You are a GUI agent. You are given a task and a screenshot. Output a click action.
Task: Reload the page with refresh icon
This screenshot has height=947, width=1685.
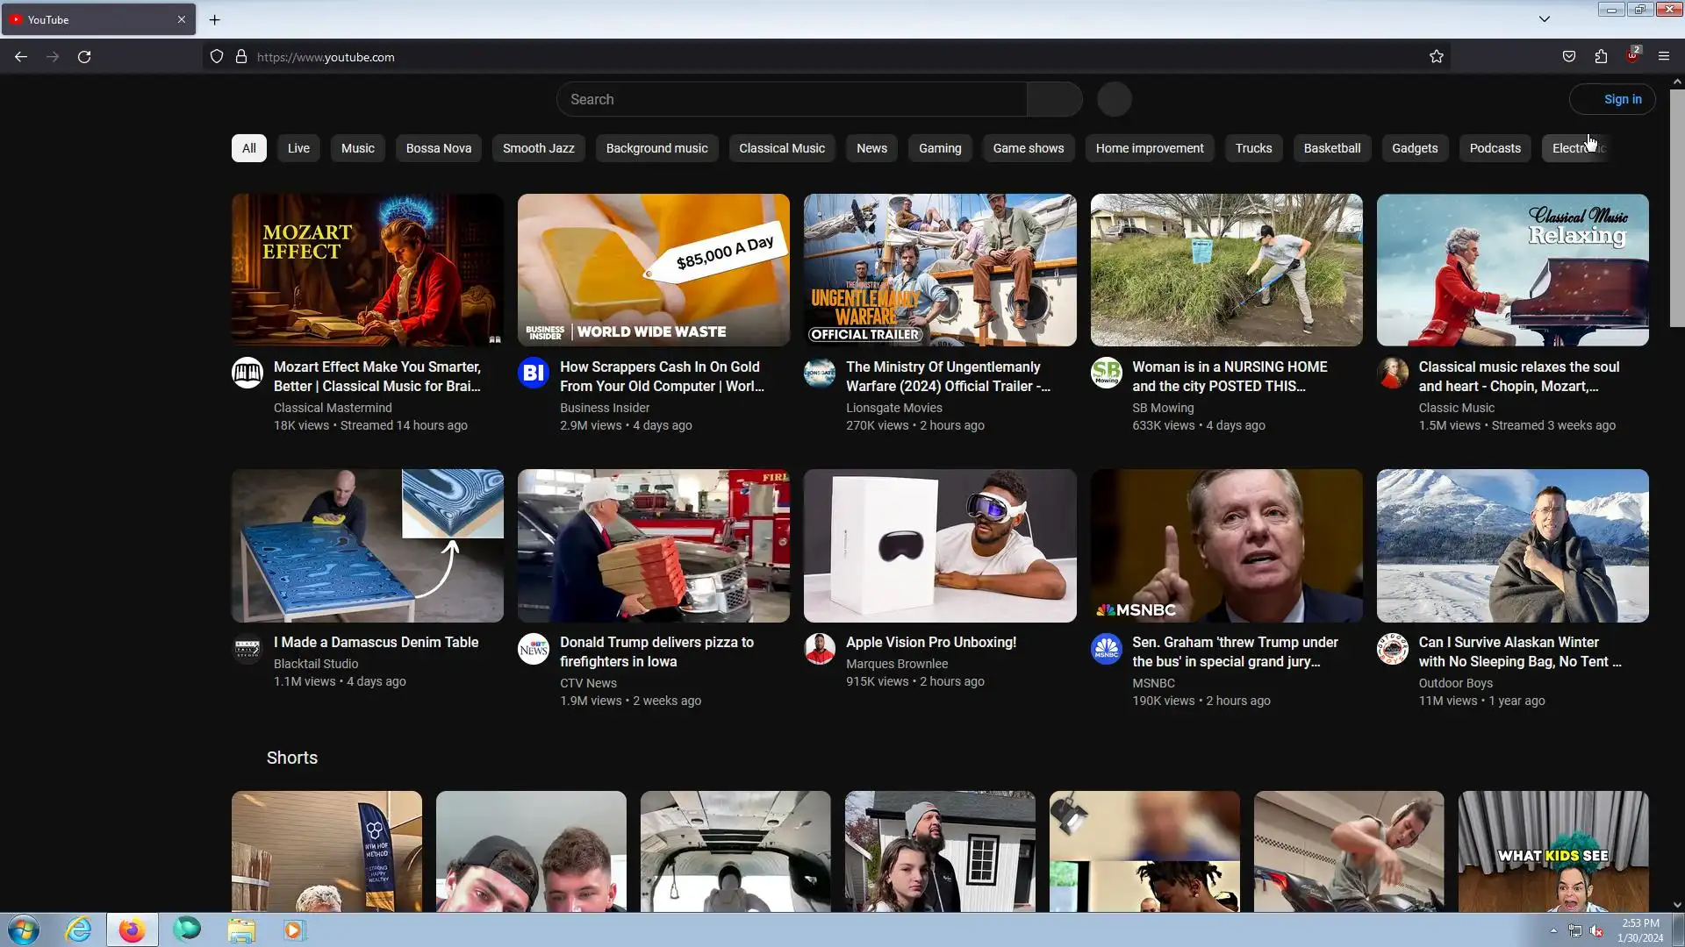pos(84,57)
